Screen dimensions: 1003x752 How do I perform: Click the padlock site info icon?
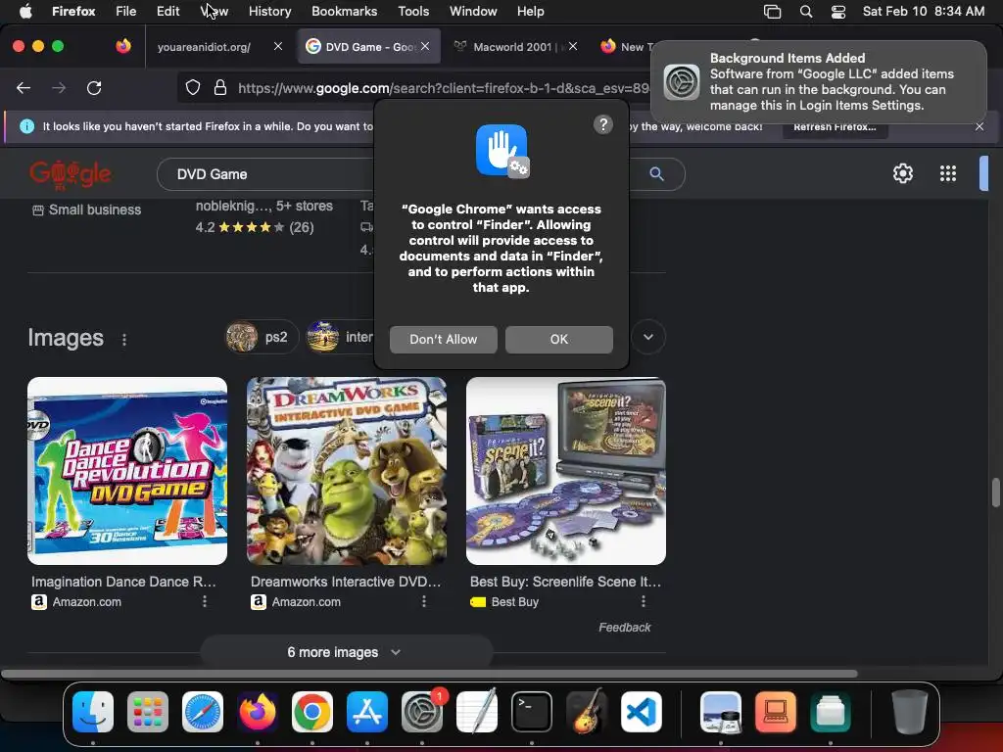coord(220,87)
